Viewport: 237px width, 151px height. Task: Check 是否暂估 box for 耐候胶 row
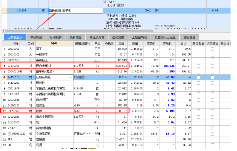point(198,83)
